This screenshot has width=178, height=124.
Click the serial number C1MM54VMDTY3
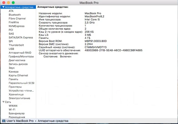(x=95, y=47)
